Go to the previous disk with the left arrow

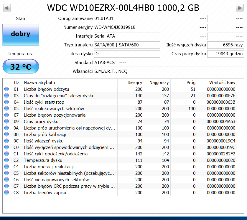7,8
